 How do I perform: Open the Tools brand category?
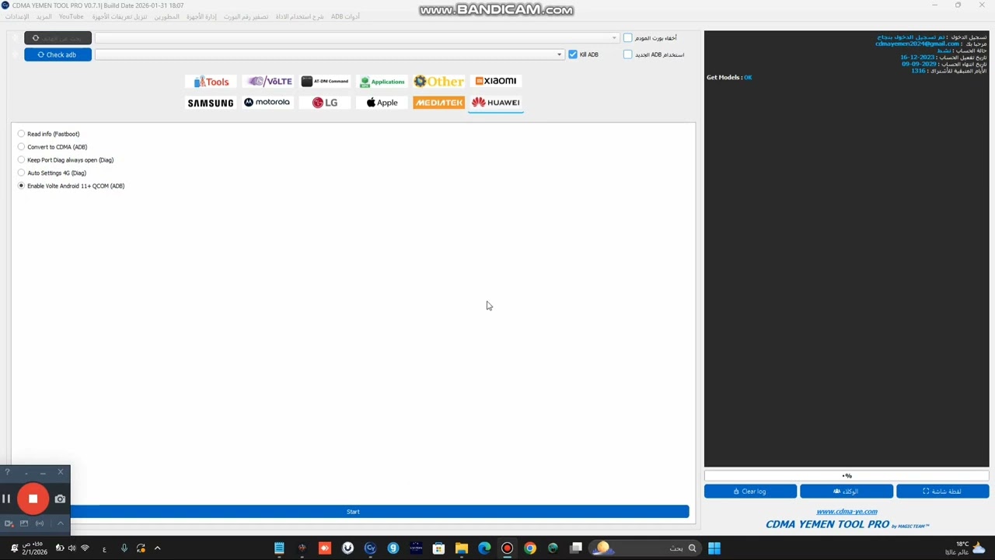pos(211,82)
